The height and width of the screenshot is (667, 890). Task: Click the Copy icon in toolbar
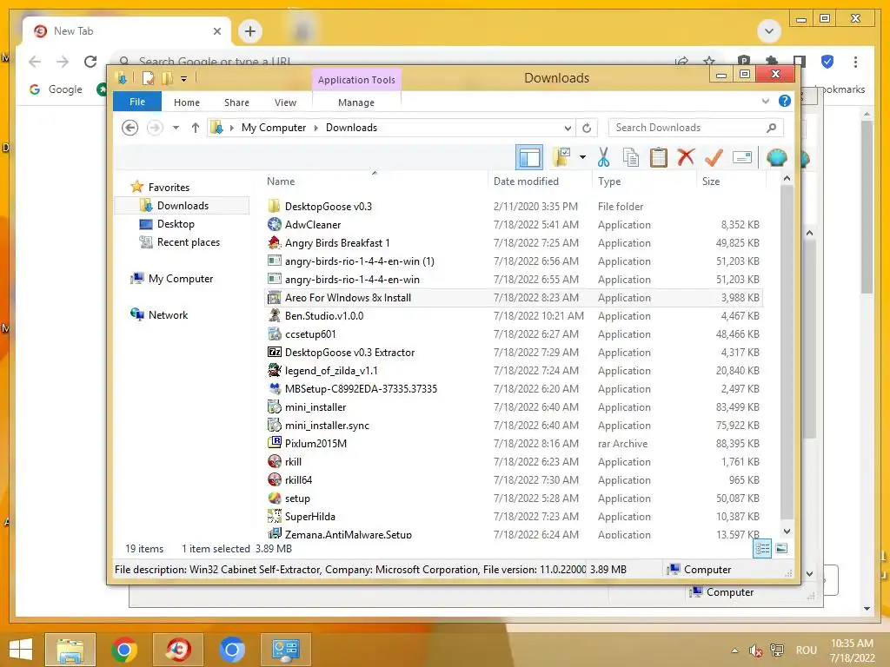point(631,157)
